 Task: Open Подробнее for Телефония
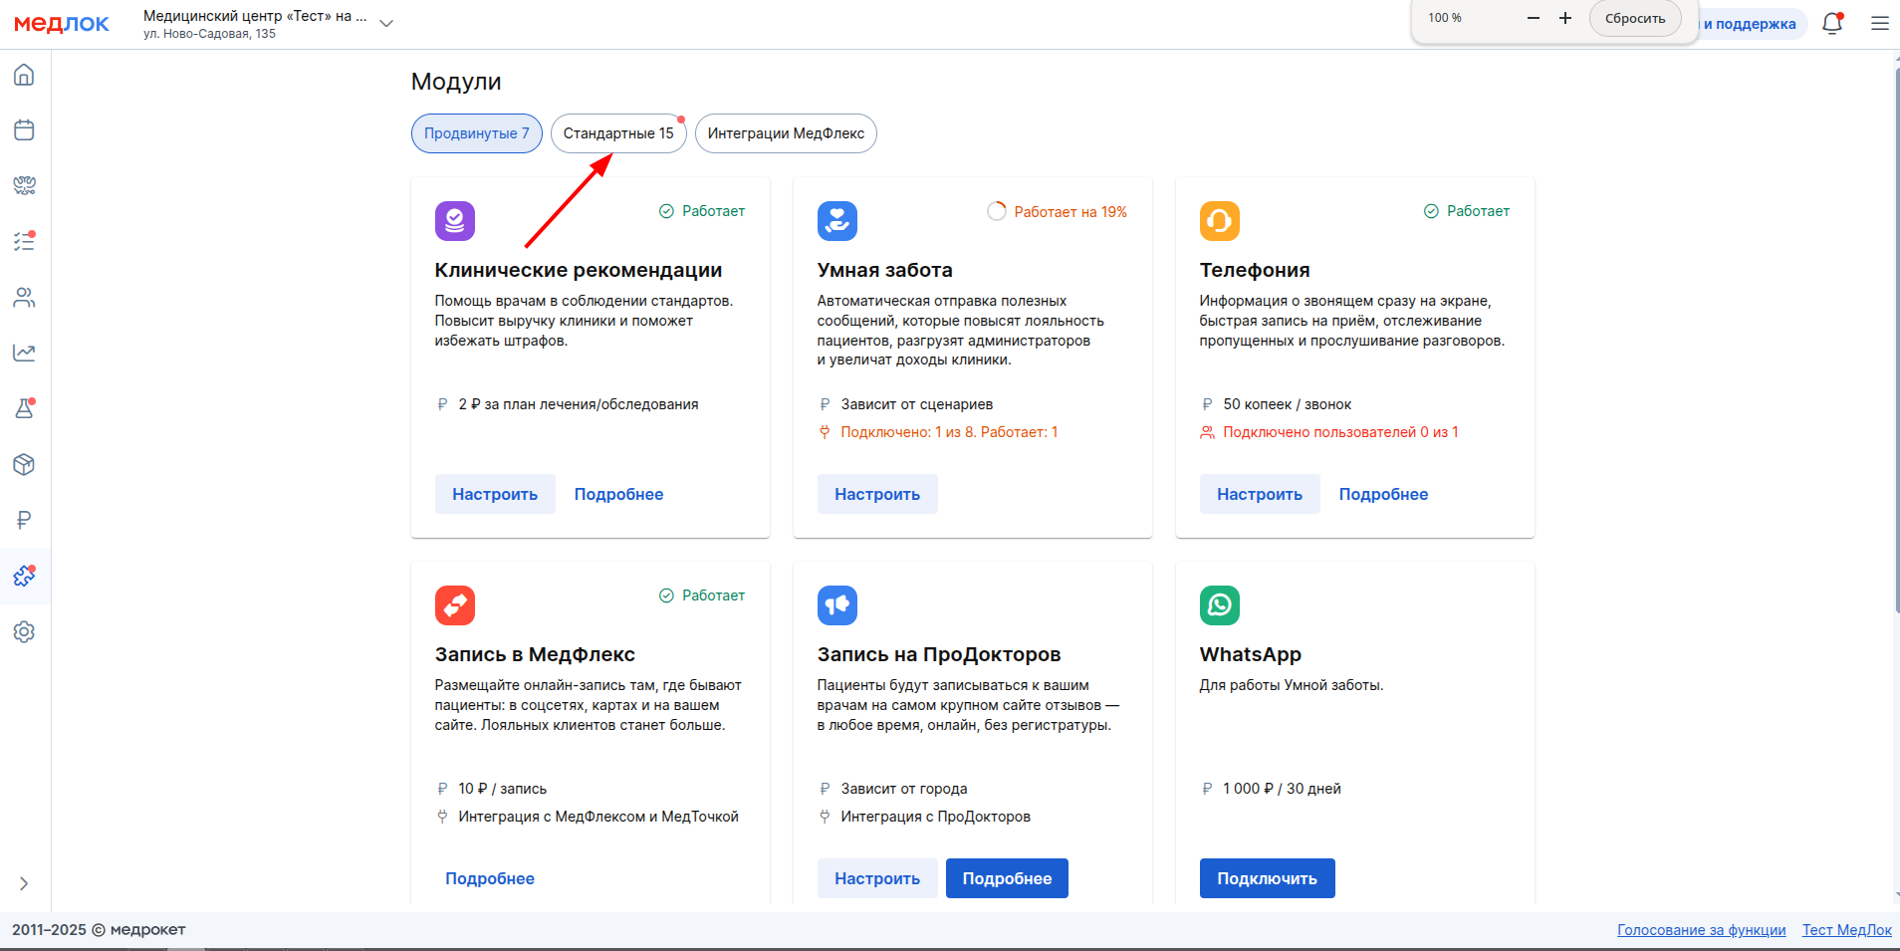[1383, 494]
